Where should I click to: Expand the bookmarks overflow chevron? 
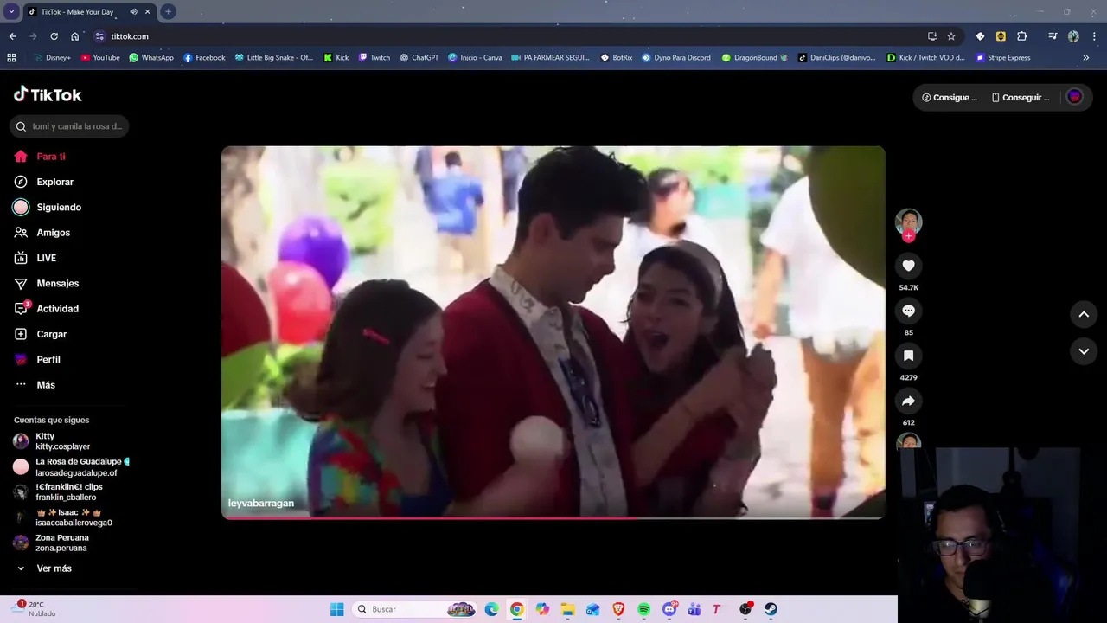coord(1086,58)
